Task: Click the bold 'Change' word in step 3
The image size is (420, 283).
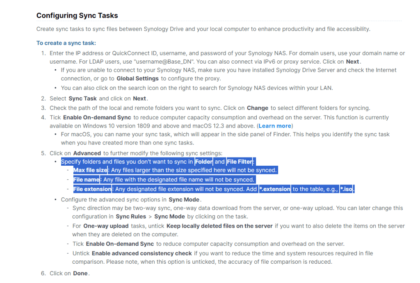Action: point(258,108)
